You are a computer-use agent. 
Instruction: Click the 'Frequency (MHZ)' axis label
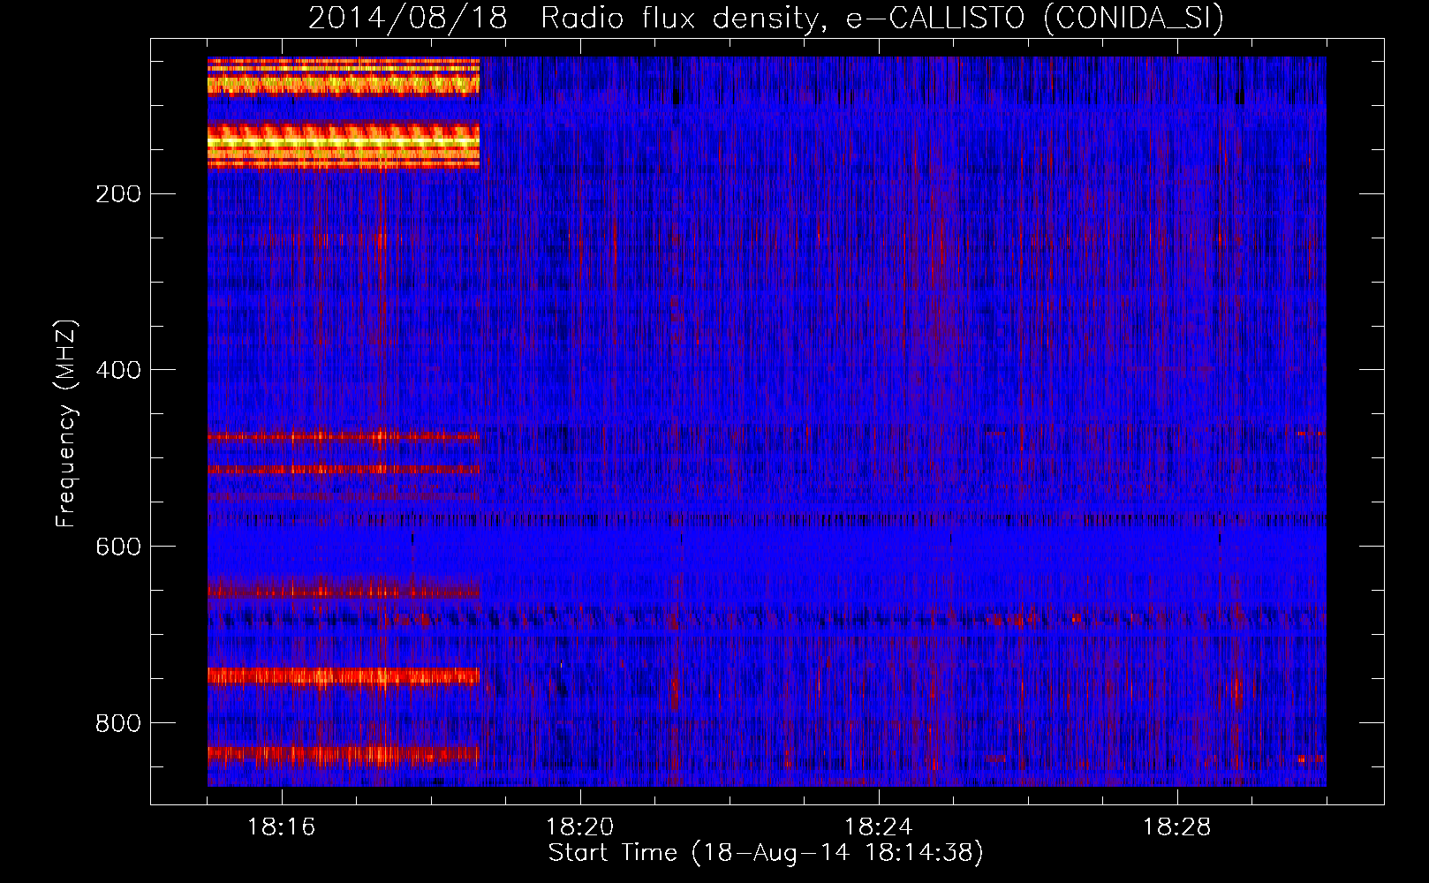pos(66,424)
